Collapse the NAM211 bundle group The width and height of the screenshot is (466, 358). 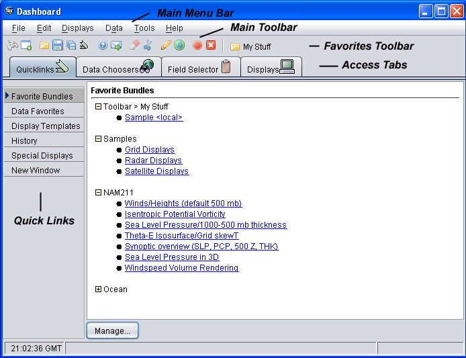99,193
